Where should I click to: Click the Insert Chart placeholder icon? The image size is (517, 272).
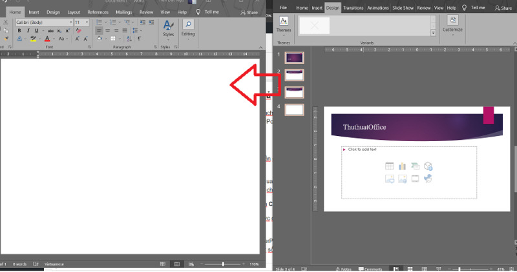coord(402,166)
